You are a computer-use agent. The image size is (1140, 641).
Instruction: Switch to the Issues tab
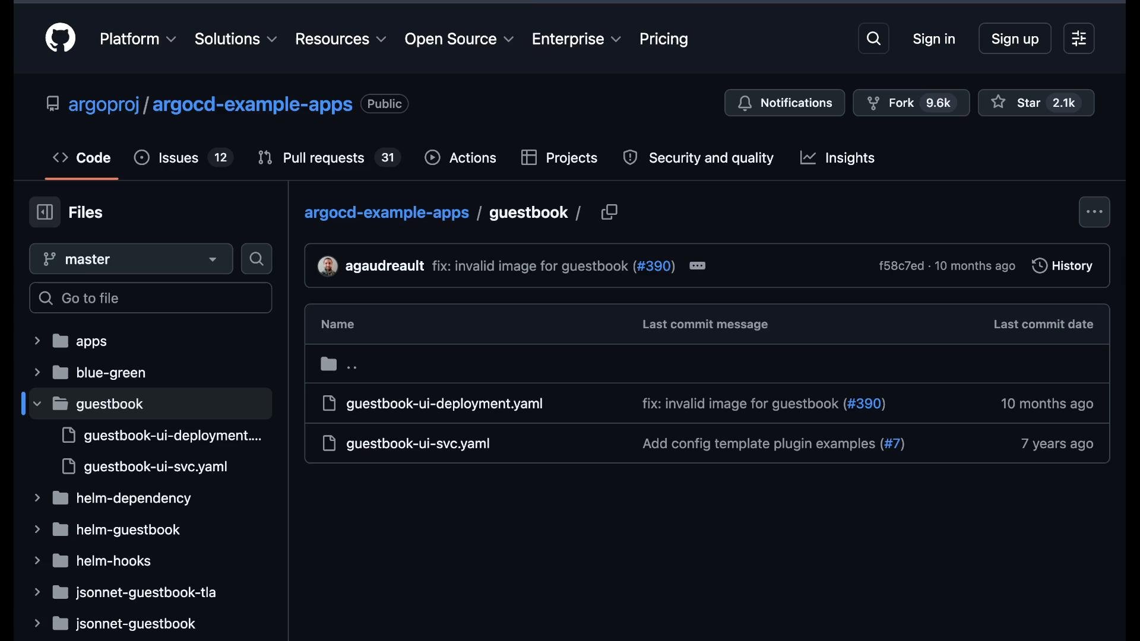click(x=183, y=158)
